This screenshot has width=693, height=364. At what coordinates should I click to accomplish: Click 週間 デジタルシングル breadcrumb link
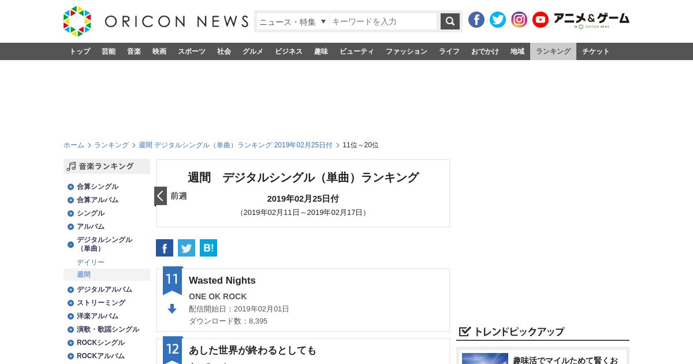[x=236, y=145]
